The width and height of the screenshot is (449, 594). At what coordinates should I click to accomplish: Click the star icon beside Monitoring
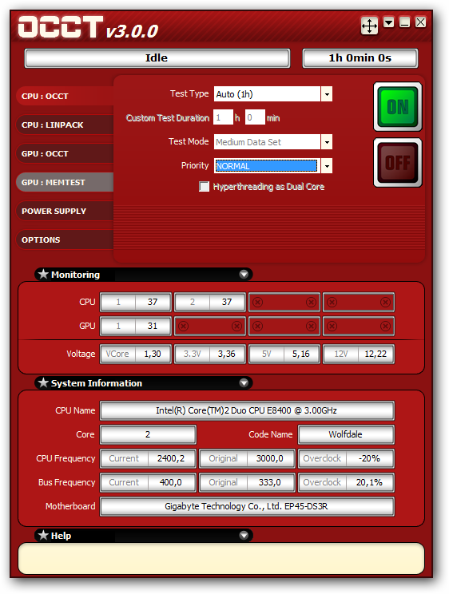point(44,274)
